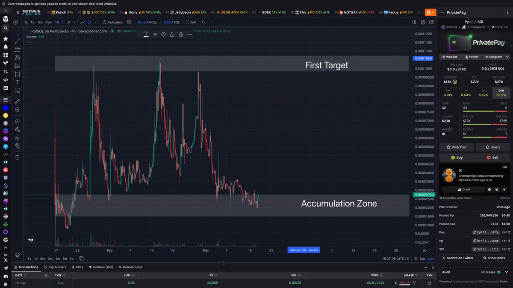Open the Top Traders tab
This screenshot has height=288, width=513.
click(55, 267)
